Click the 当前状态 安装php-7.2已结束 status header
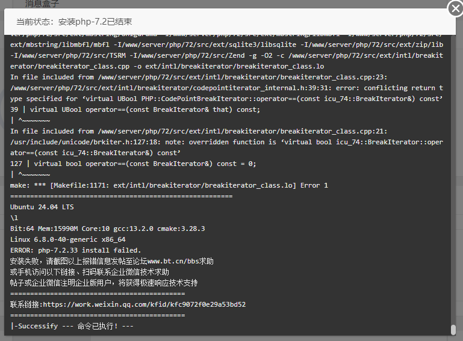The width and height of the screenshot is (463, 341). pyautogui.click(x=74, y=22)
